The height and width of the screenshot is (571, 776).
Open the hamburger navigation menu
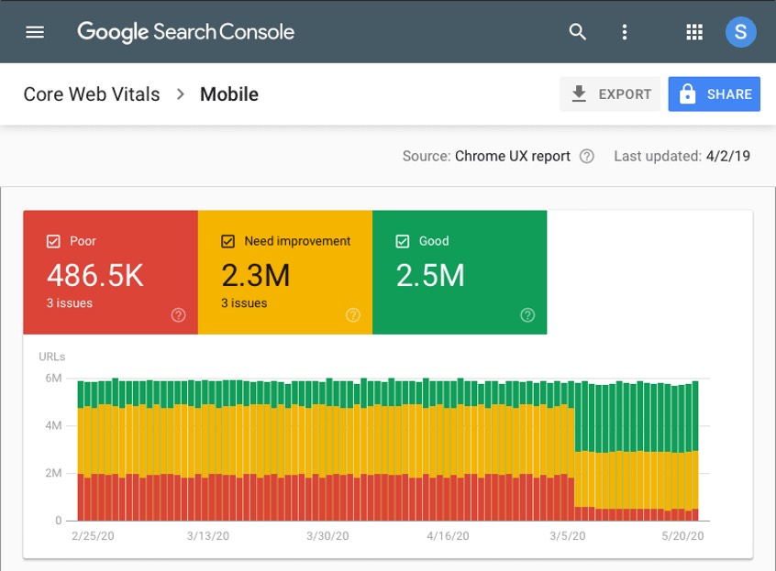click(35, 32)
